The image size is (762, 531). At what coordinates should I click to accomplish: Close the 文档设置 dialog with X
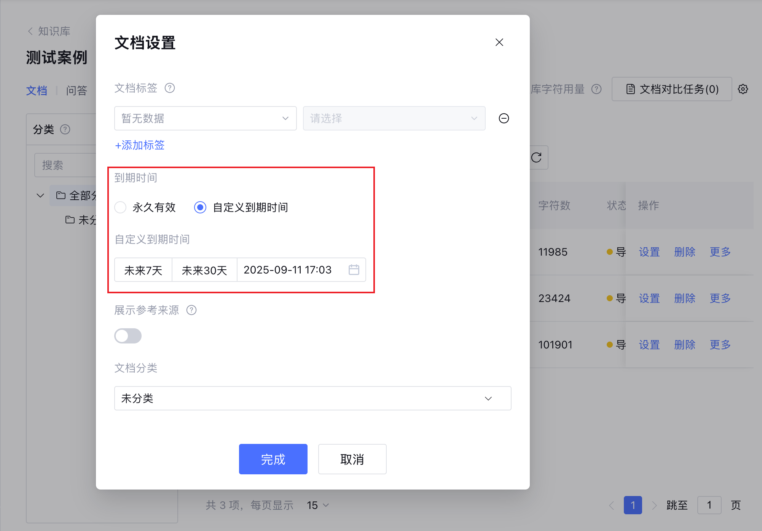499,42
